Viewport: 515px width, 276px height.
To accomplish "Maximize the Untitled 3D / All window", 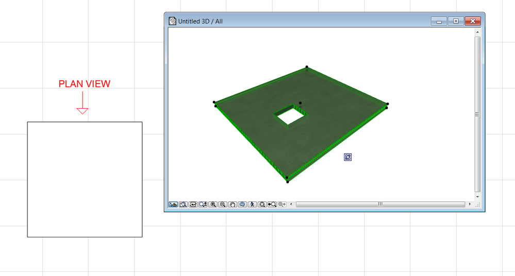I will pyautogui.click(x=456, y=21).
